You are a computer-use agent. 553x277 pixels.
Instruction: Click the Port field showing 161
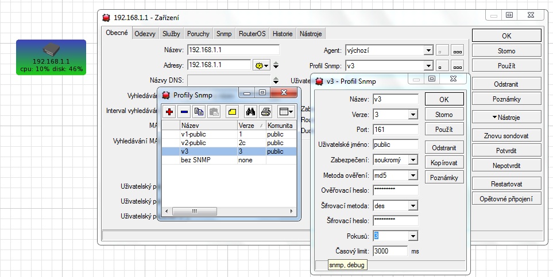click(x=395, y=130)
